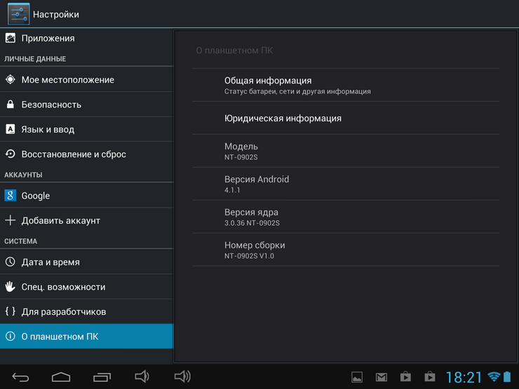The width and height of the screenshot is (519, 389).
Task: Open Восстановление и сброс settings
Action: click(x=87, y=154)
